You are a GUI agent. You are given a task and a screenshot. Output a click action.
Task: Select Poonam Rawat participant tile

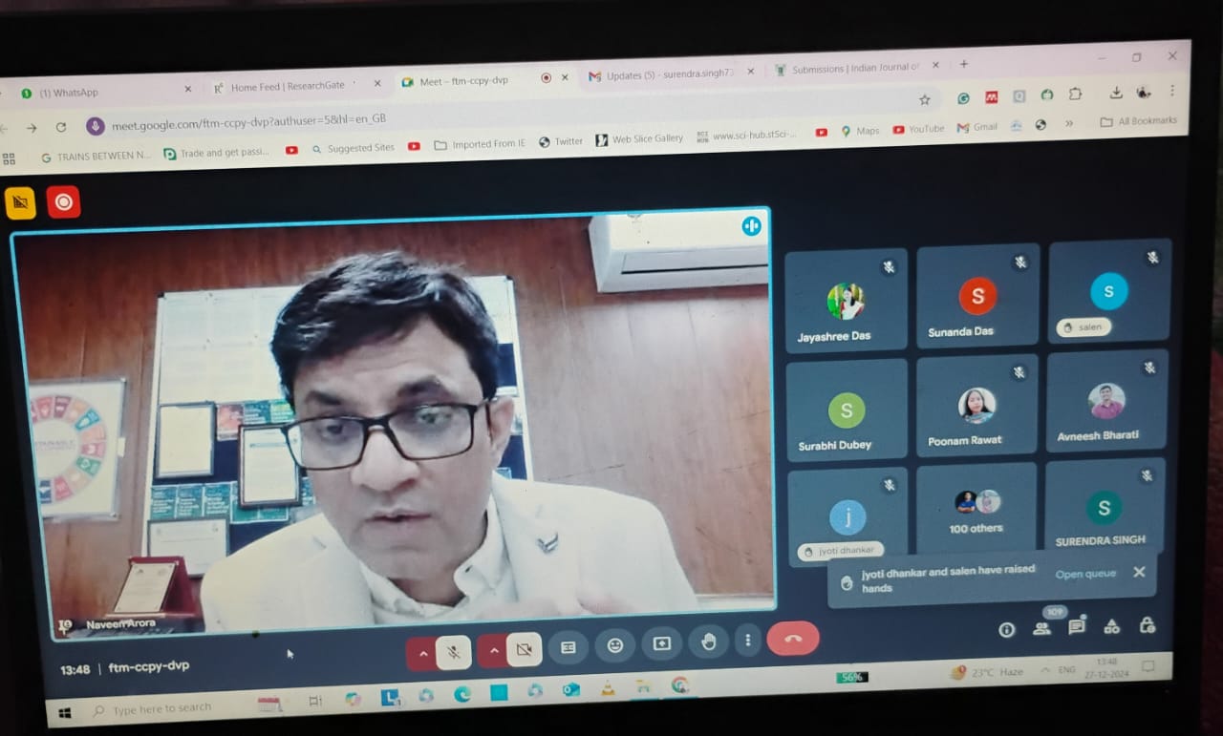tap(976, 405)
